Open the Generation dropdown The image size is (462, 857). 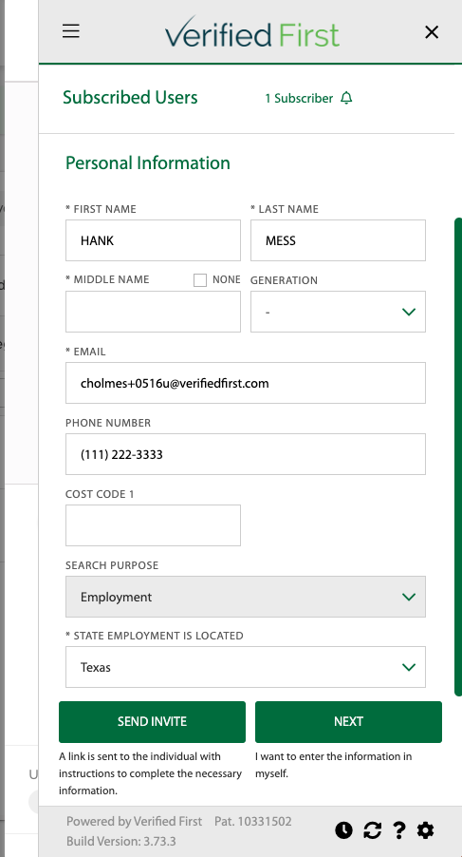[x=338, y=312]
